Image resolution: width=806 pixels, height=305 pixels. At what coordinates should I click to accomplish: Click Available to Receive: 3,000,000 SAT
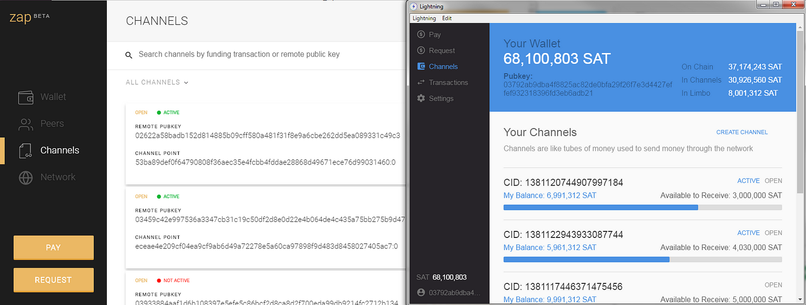(x=721, y=196)
